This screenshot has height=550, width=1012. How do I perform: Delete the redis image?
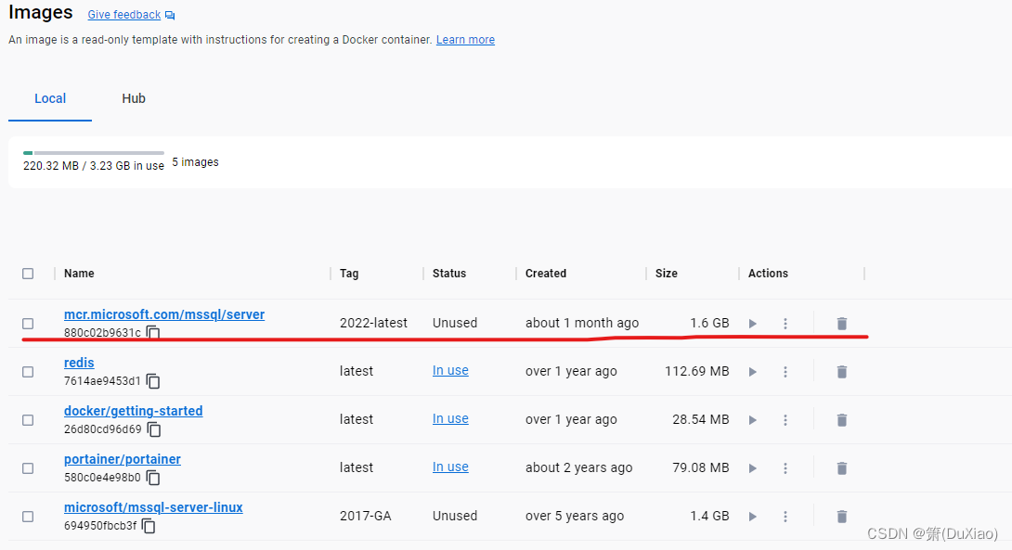coord(841,372)
